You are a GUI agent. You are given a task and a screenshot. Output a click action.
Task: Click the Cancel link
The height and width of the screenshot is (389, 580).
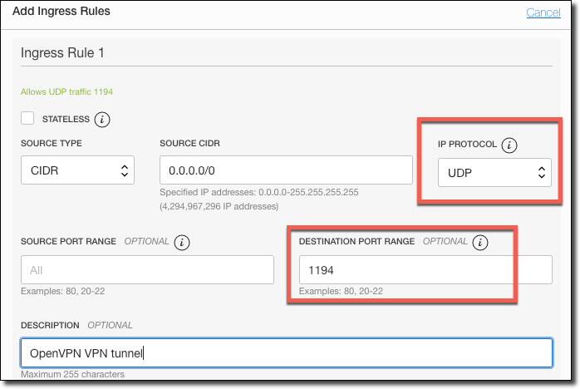pos(543,12)
